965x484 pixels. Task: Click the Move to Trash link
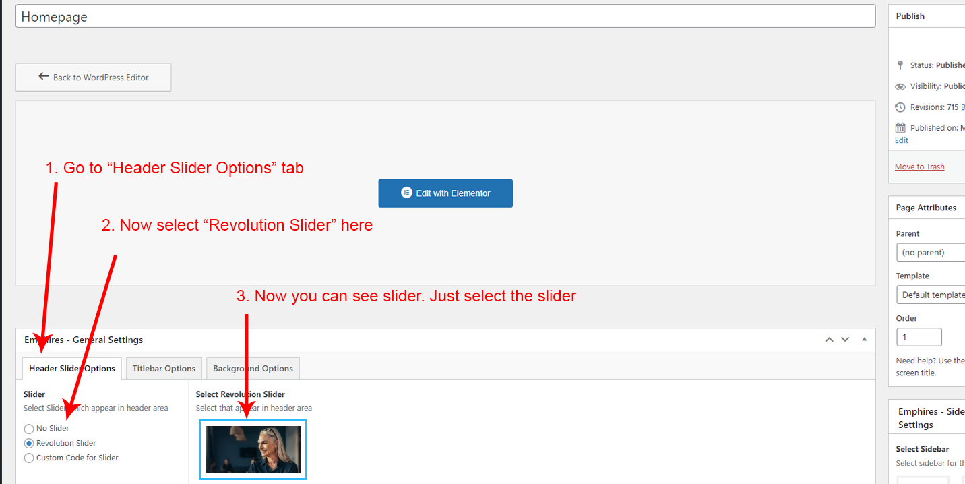tap(919, 167)
